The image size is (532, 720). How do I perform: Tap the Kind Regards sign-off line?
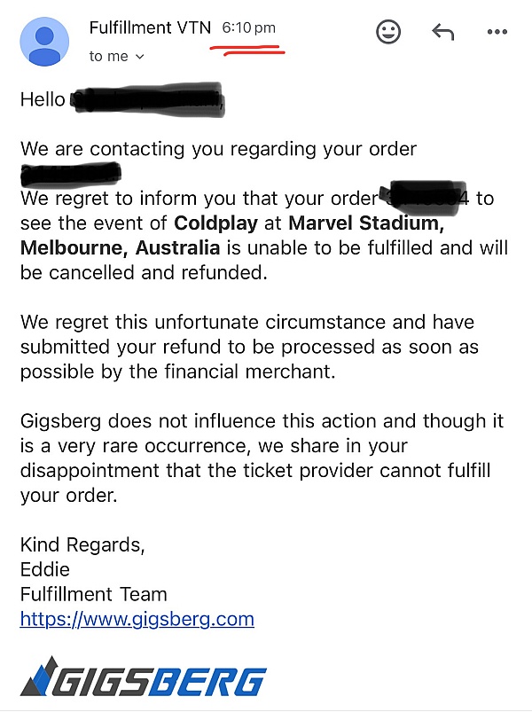tap(82, 544)
